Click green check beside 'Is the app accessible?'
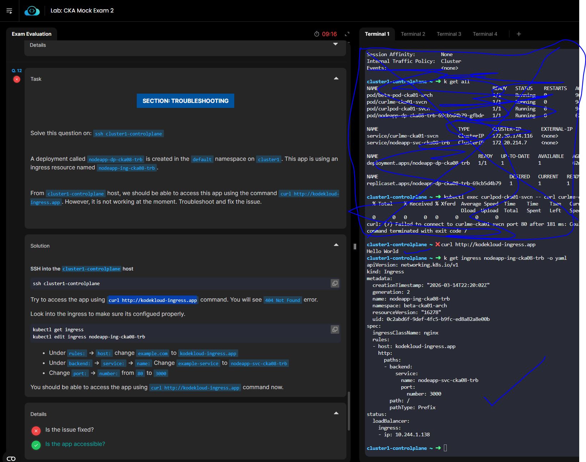Image resolution: width=586 pixels, height=462 pixels. (36, 445)
